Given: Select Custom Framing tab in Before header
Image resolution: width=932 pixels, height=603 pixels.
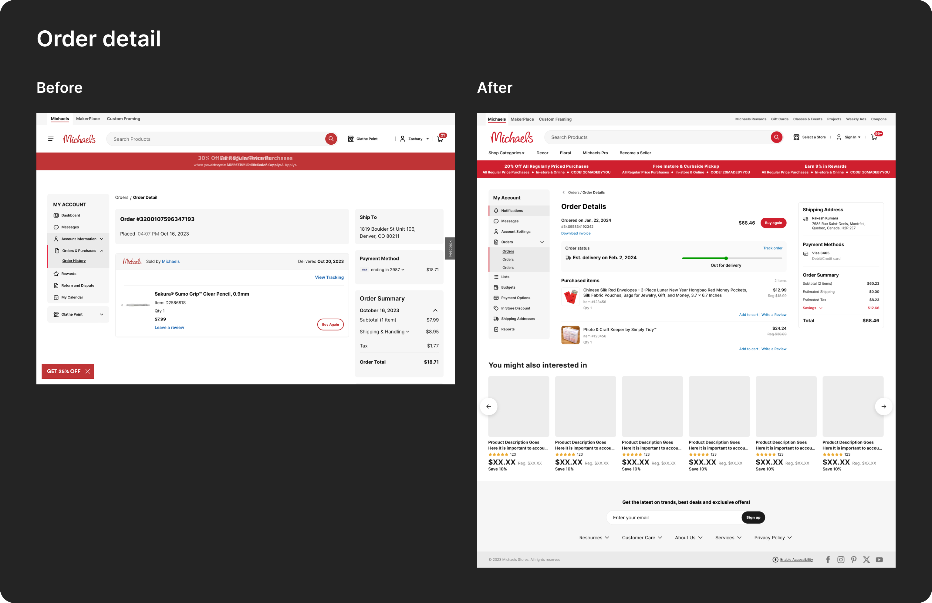Looking at the screenshot, I should click(123, 119).
